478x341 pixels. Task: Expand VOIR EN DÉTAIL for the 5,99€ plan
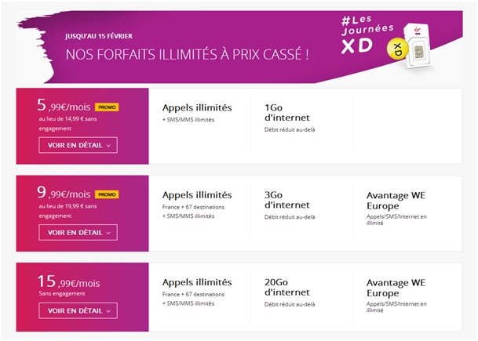point(82,144)
